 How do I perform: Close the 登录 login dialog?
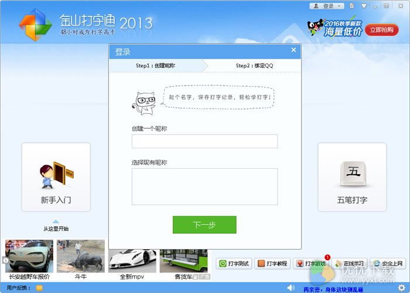293,50
